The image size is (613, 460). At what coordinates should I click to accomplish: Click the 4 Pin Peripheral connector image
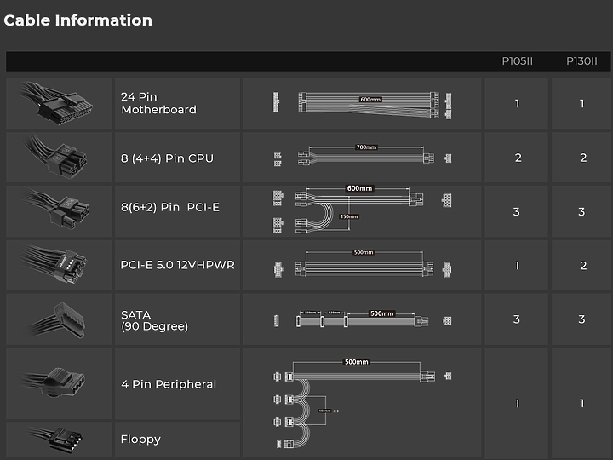pos(54,382)
